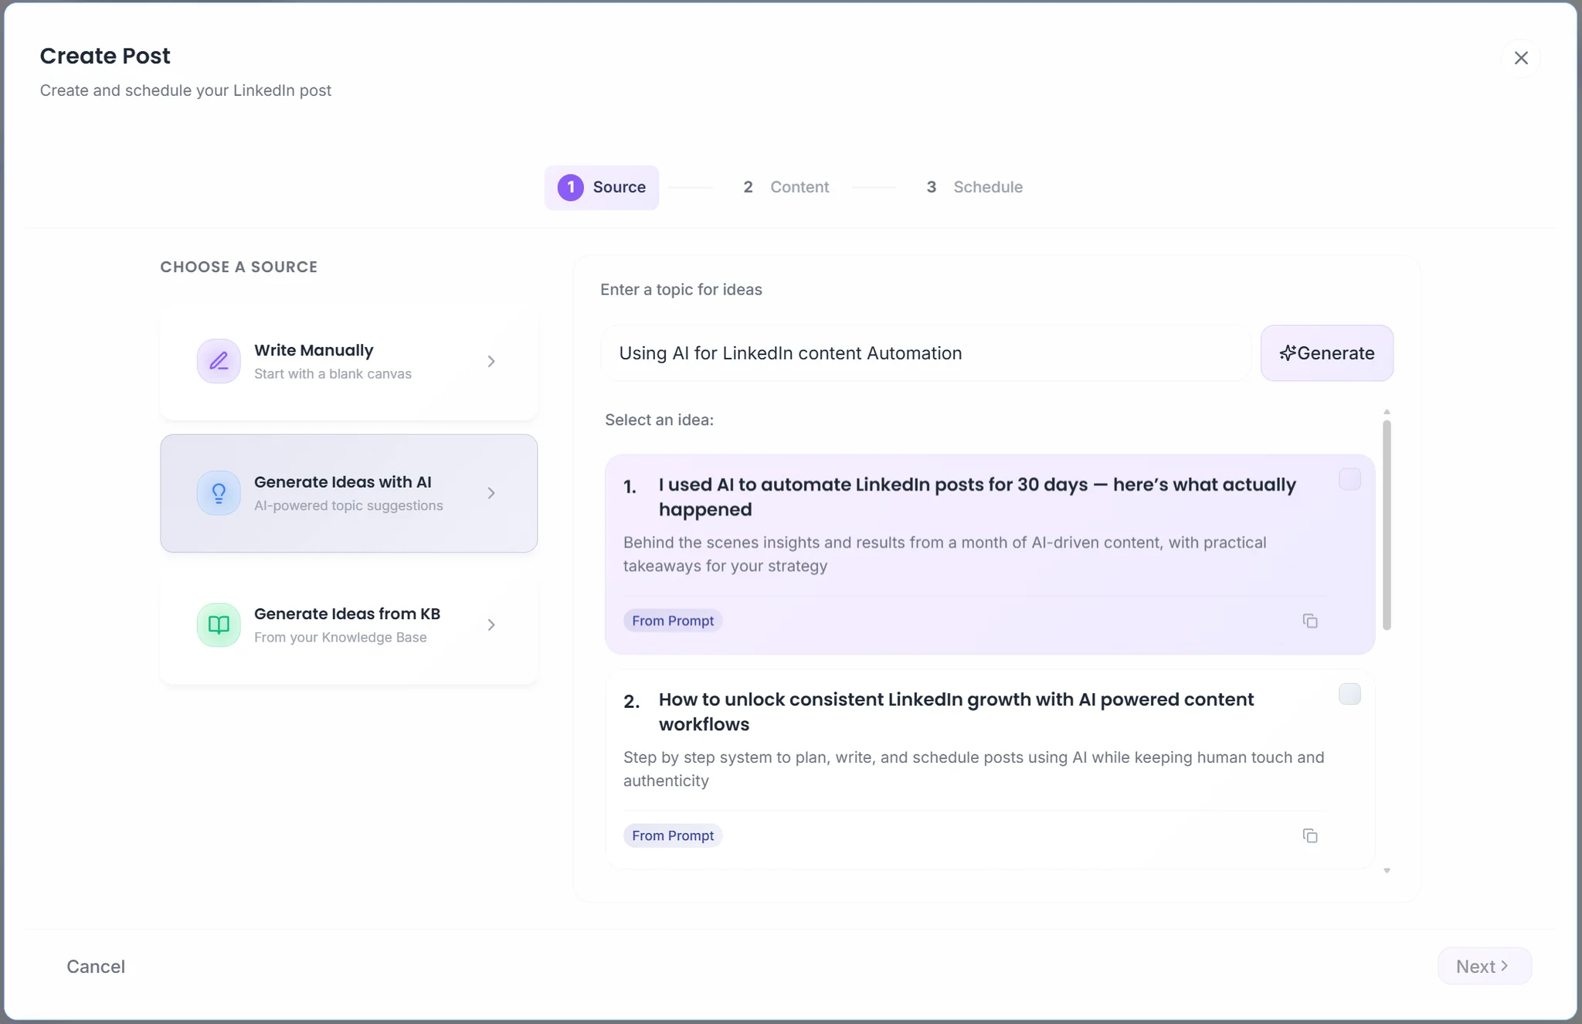Click the sparkle icon on the Generate button

tap(1288, 353)
